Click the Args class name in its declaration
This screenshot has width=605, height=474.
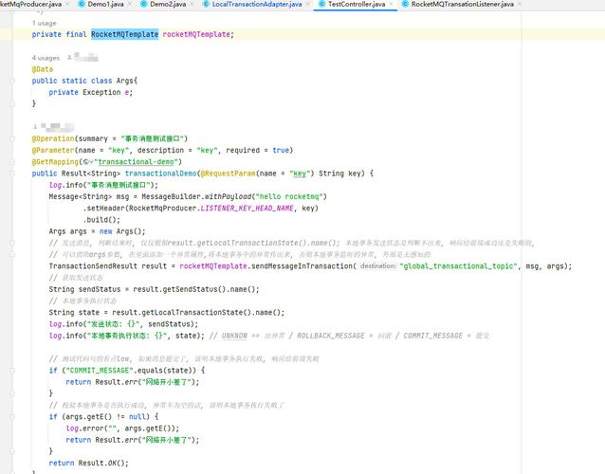(124, 81)
